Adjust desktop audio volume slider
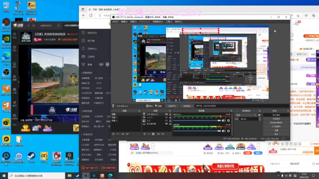319x179 pixels. coord(197,131)
